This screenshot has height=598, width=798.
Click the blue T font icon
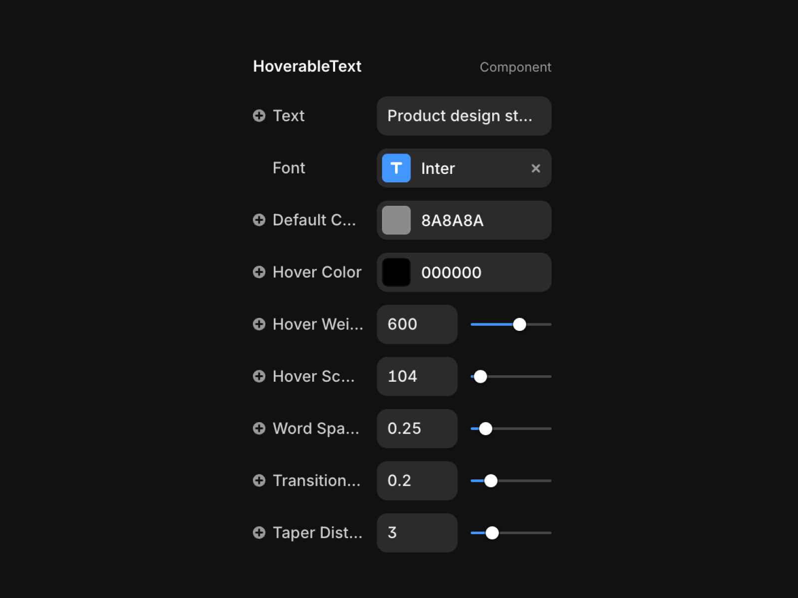(396, 168)
